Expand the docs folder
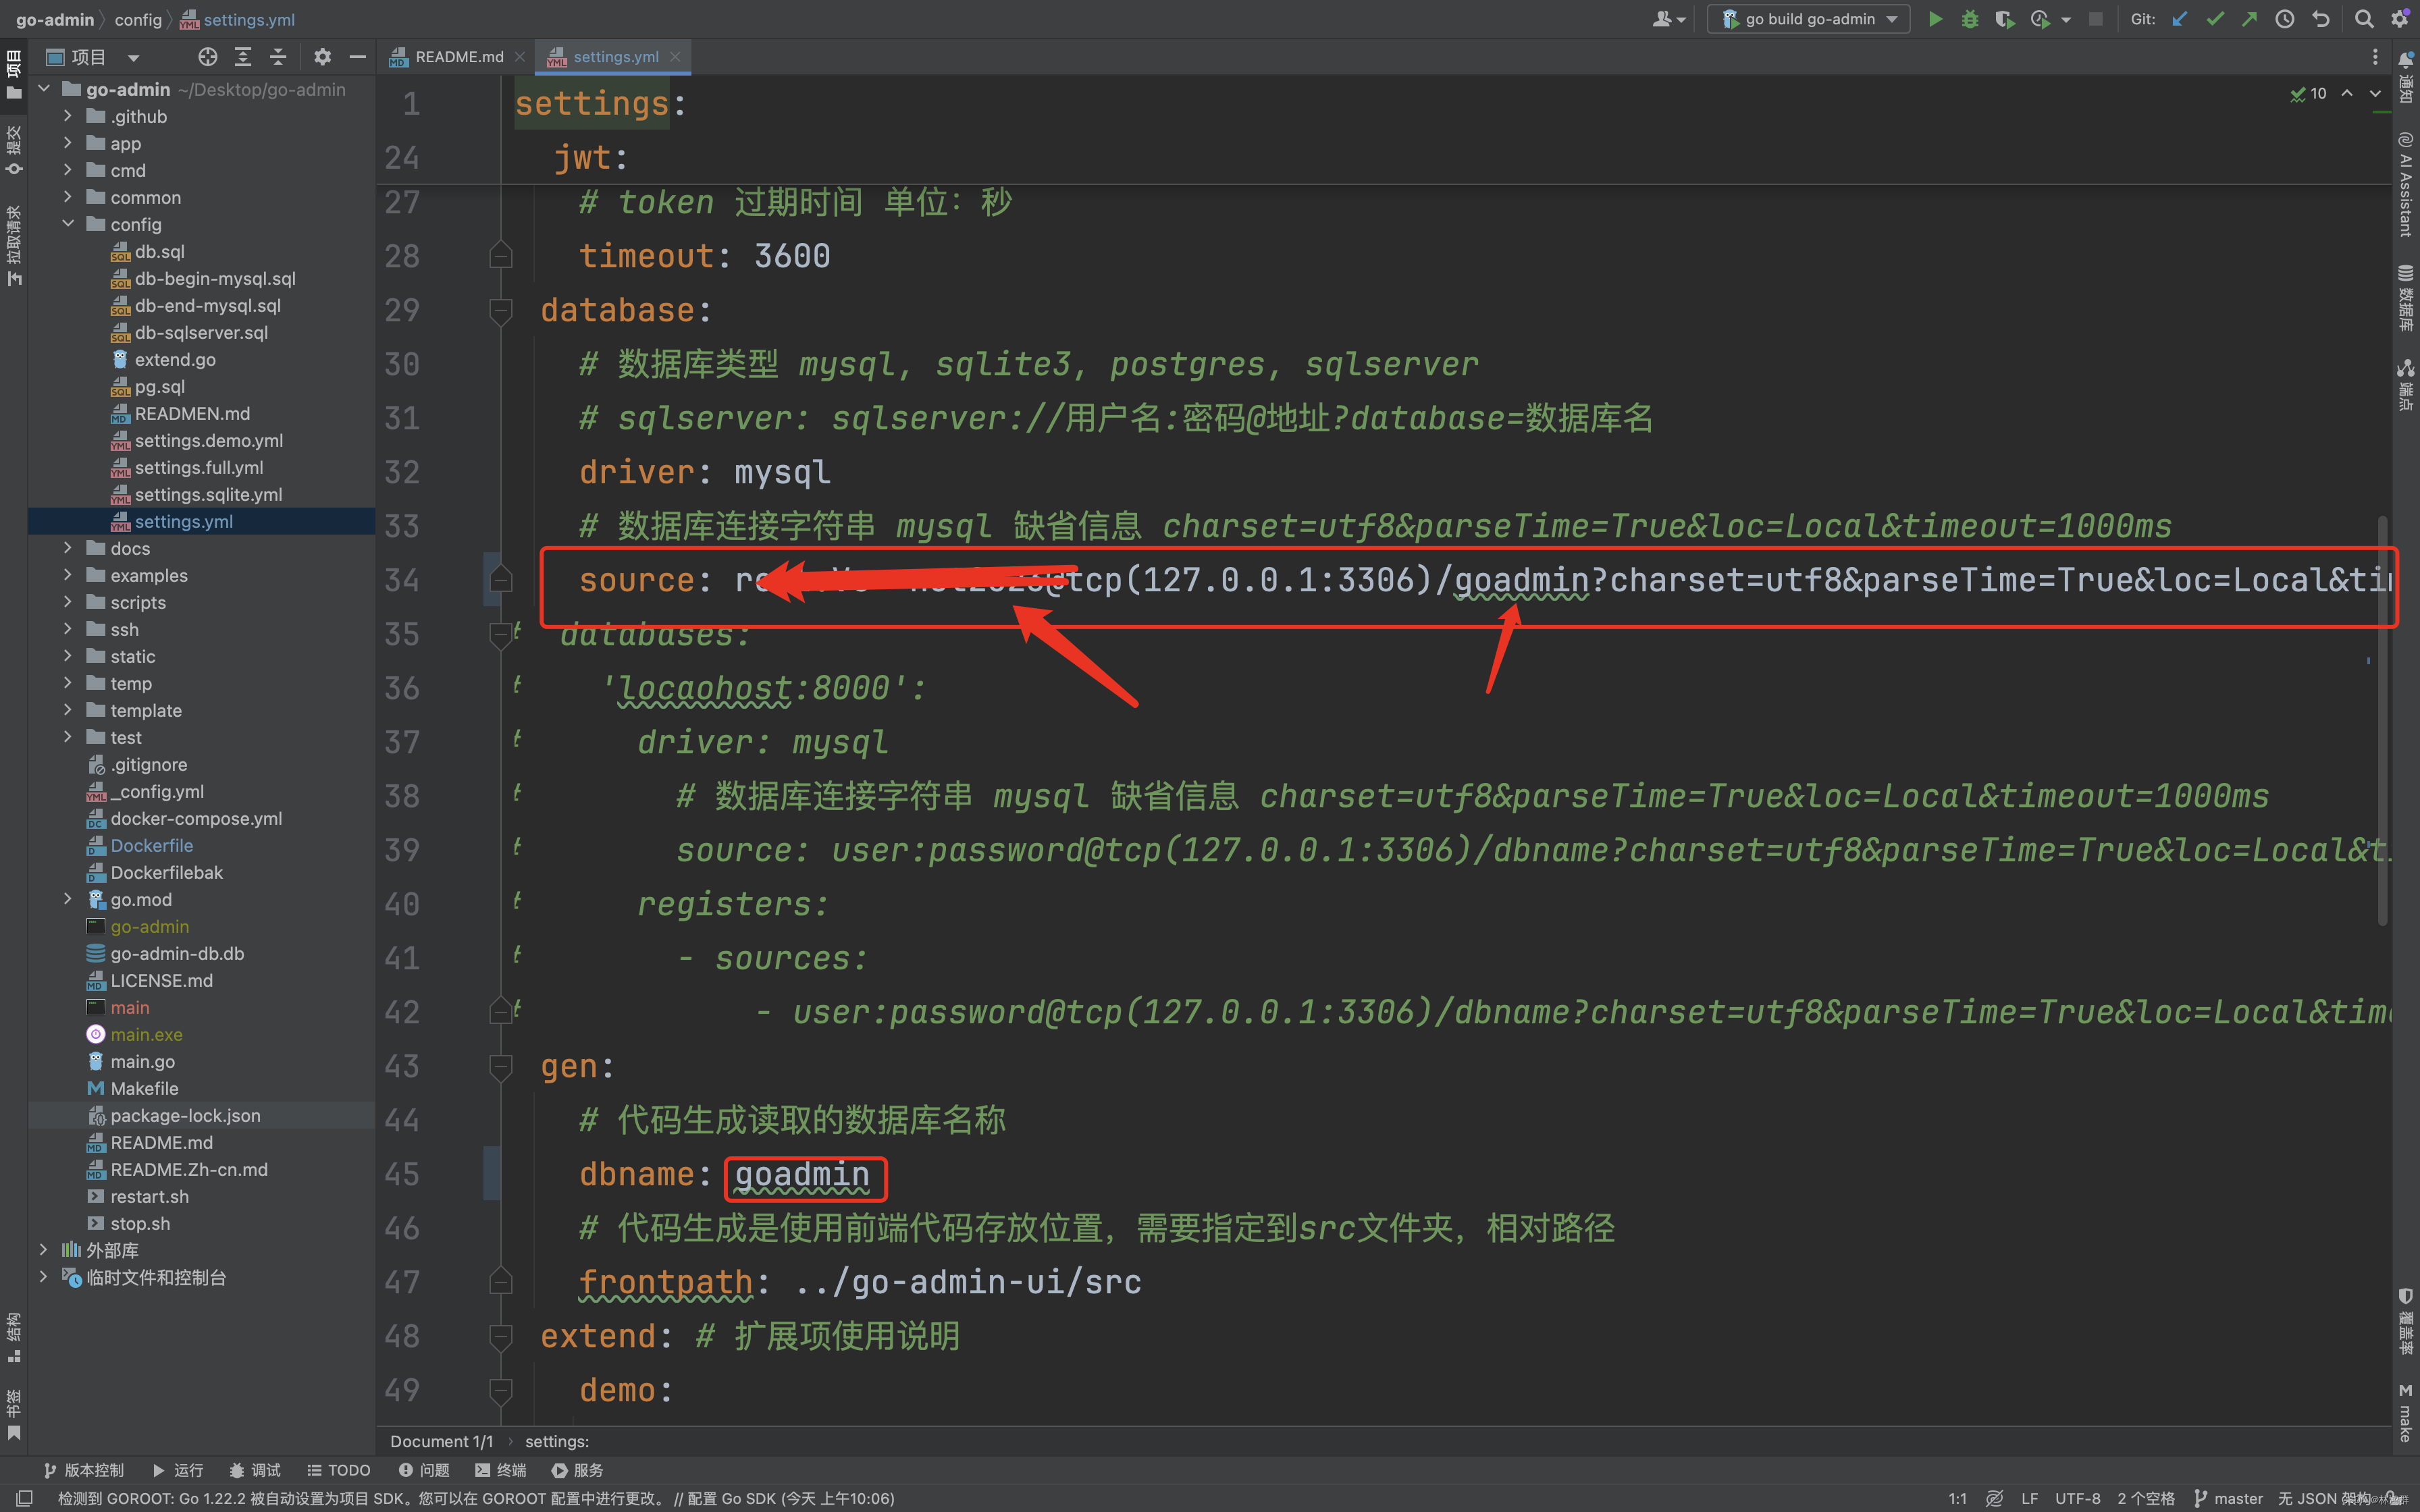Image resolution: width=2420 pixels, height=1512 pixels. [68, 548]
